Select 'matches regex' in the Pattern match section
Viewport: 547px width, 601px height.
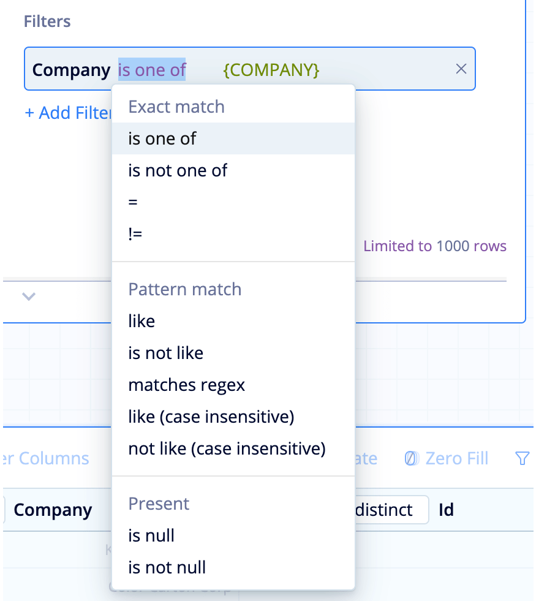tap(187, 385)
